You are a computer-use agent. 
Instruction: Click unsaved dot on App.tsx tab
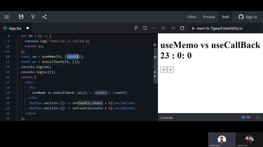pos(28,28)
